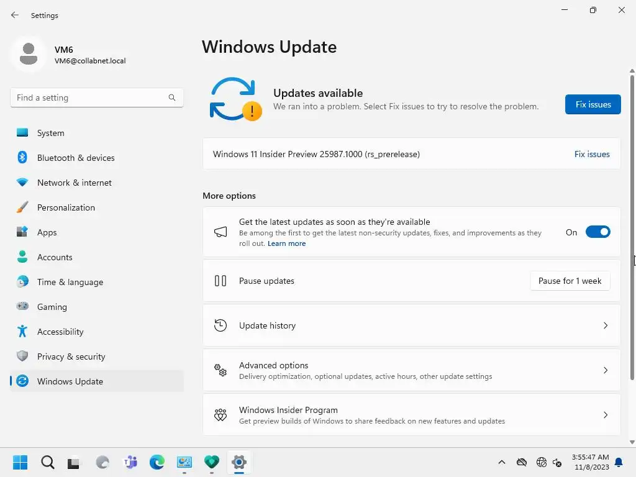Click the Update history clock icon
Image resolution: width=636 pixels, height=477 pixels.
pos(220,325)
